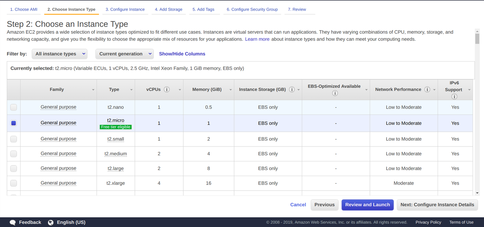Viewport: 484px width, 227px height.
Task: Open the All instance types filter dropdown
Action: point(60,54)
